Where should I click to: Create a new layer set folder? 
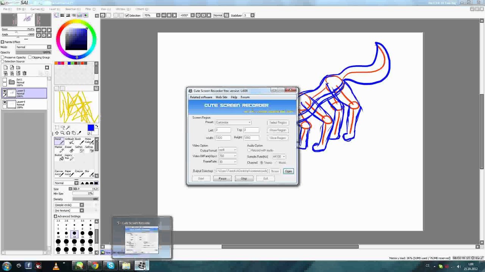(18, 67)
